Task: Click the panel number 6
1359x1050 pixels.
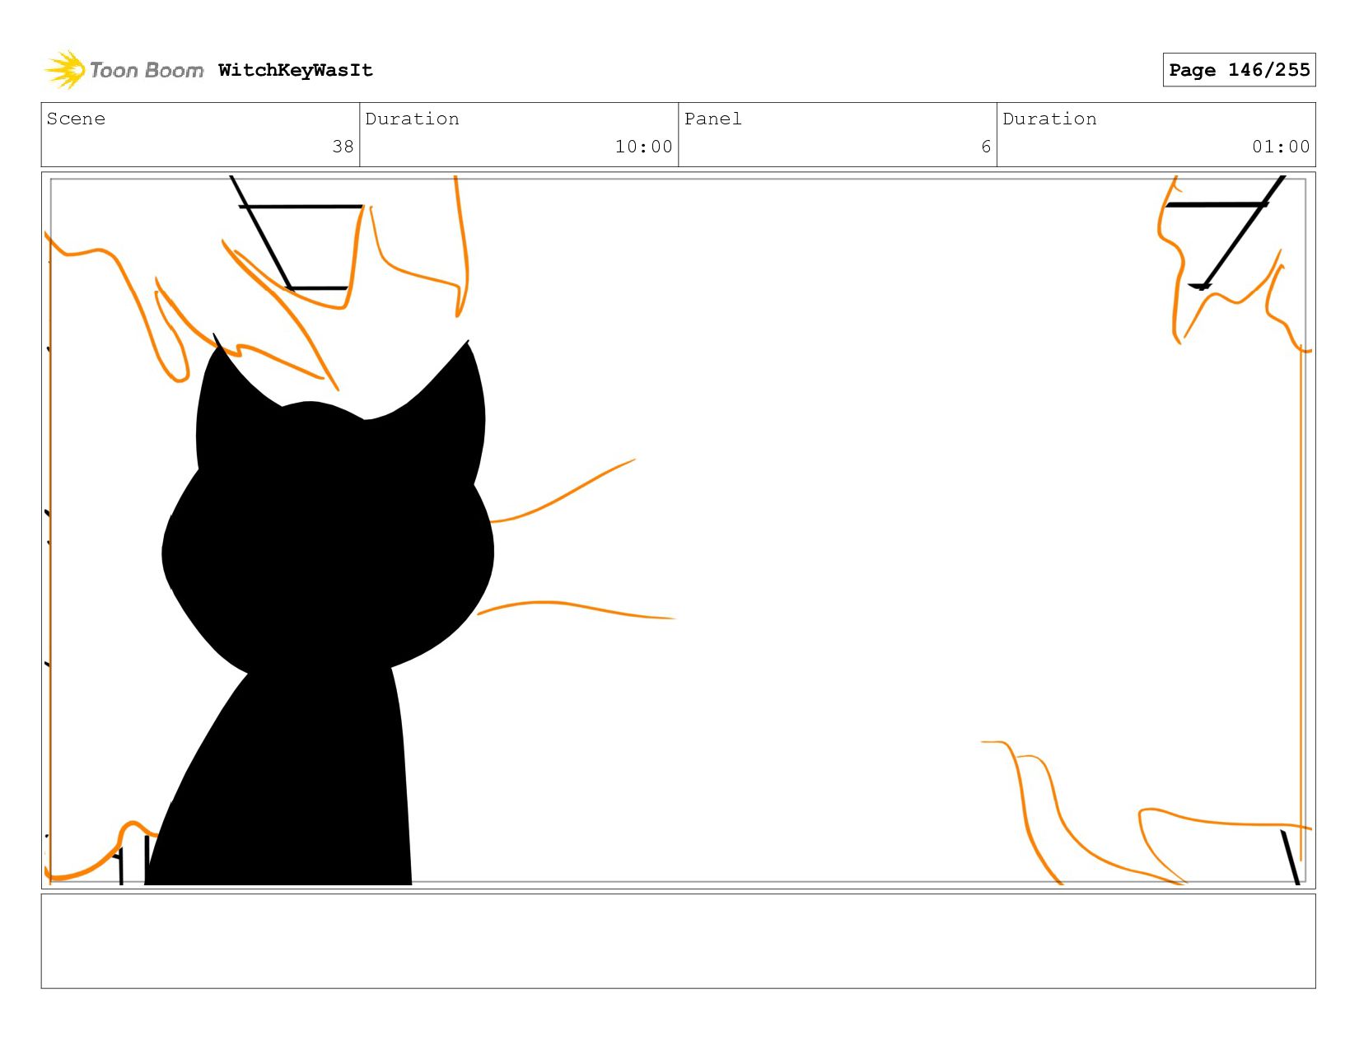Action: coord(986,147)
